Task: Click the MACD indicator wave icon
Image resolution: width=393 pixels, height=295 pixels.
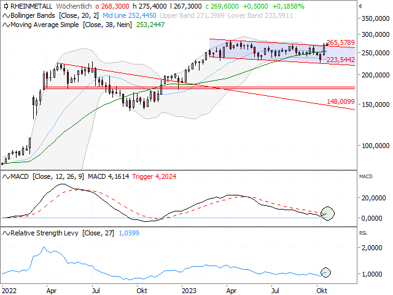Action: [6, 177]
